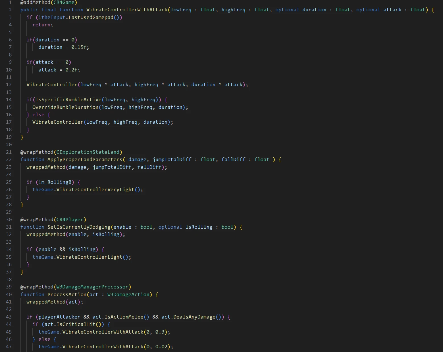The height and width of the screenshot is (352, 443).
Task: Click the ApplyProperLandParameters function name
Action: 85,159
